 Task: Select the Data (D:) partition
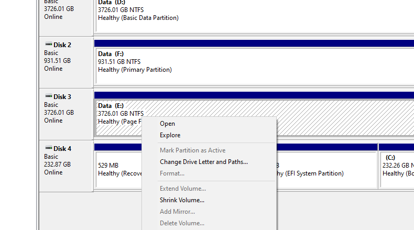point(255,16)
